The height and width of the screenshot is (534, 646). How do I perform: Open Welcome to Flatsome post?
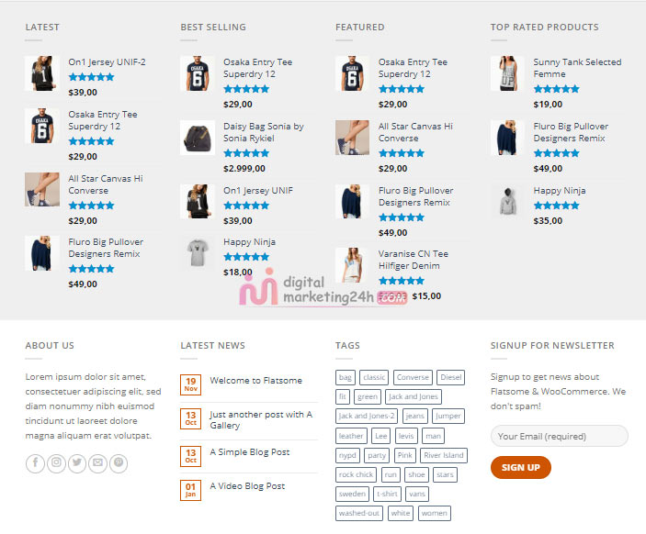click(x=255, y=381)
